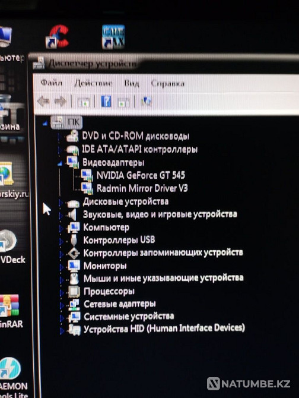Open the Действие menu
This screenshot has width=299, height=398.
[x=93, y=83]
